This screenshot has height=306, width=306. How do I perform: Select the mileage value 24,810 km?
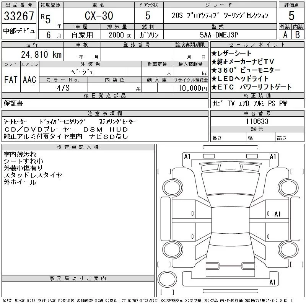pyautogui.click(x=41, y=54)
